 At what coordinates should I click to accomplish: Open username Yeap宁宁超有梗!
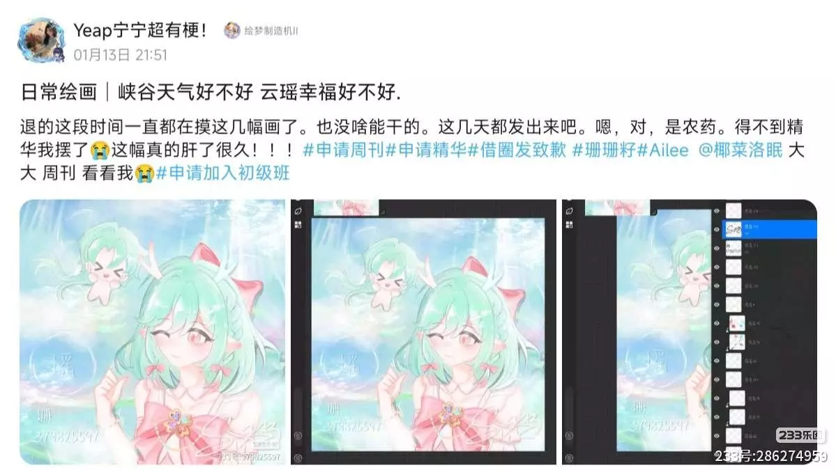click(140, 30)
